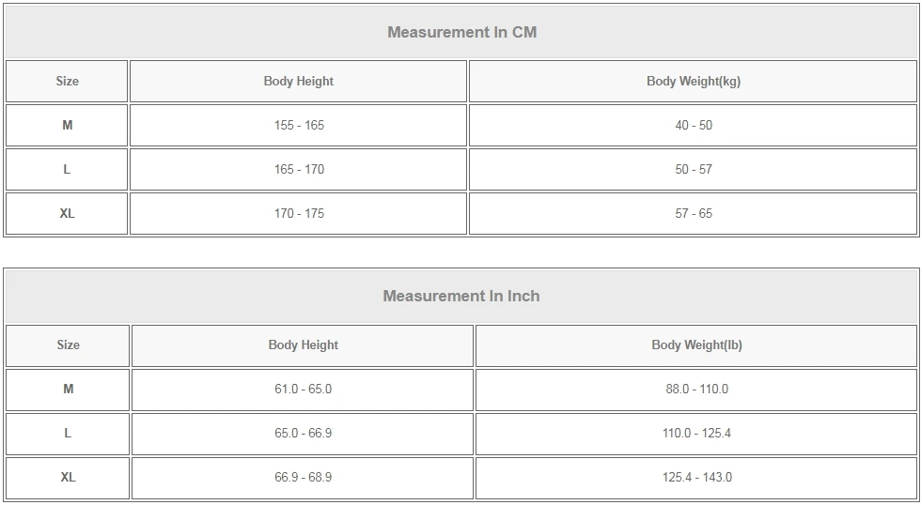
Task: Select the 88.0 - 110.0 weight cell
Action: click(x=696, y=389)
